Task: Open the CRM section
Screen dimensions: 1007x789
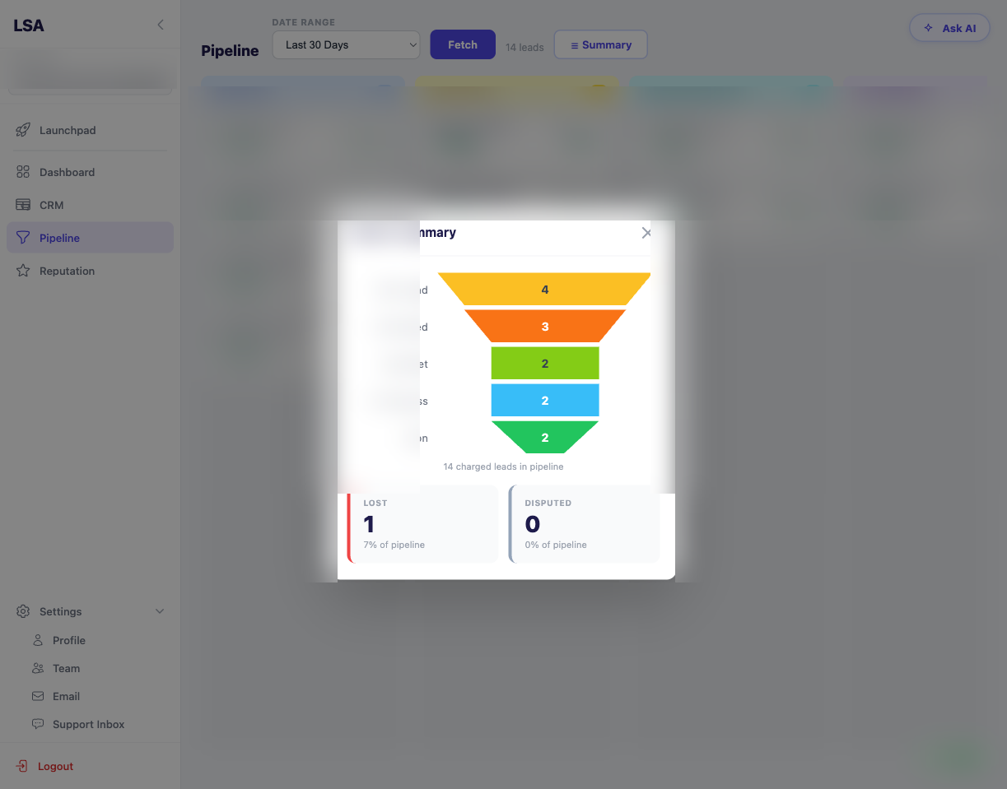Action: (90, 205)
